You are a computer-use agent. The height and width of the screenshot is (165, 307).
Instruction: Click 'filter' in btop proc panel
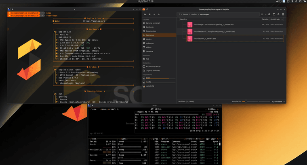(x=164, y=139)
